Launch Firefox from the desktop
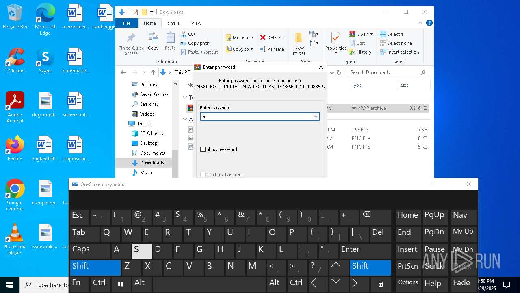Image resolution: width=520 pixels, height=293 pixels. pos(15,149)
